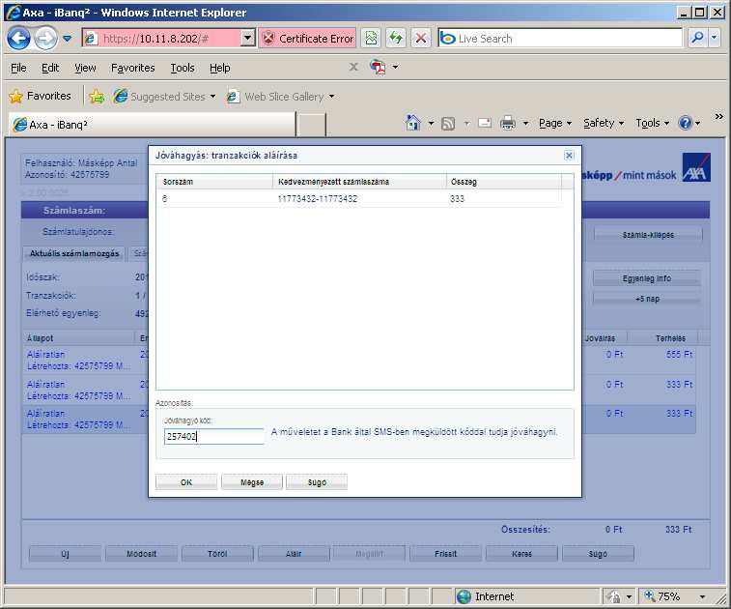Click Kedvezményezett számlaszáma column header
731x609 pixels.
[x=359, y=182]
